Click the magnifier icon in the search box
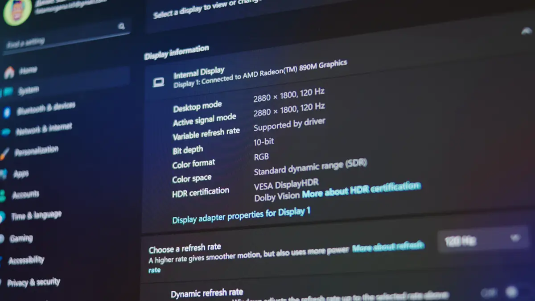Screen dimensions: 535x301 click(121, 26)
